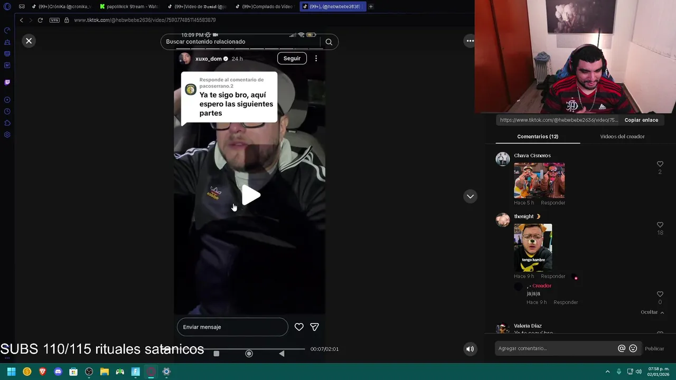
Task: Reply to the creator's jajaja comment
Action: (x=566, y=302)
